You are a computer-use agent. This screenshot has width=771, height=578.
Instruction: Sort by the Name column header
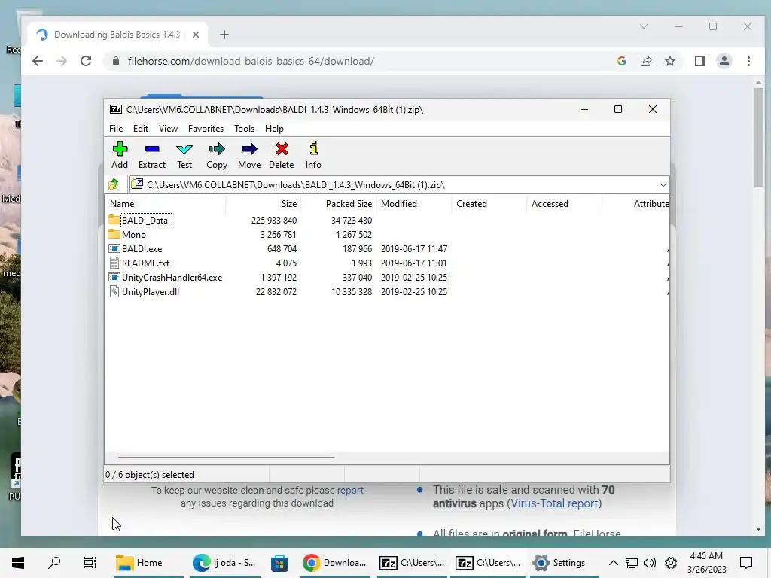(165, 203)
